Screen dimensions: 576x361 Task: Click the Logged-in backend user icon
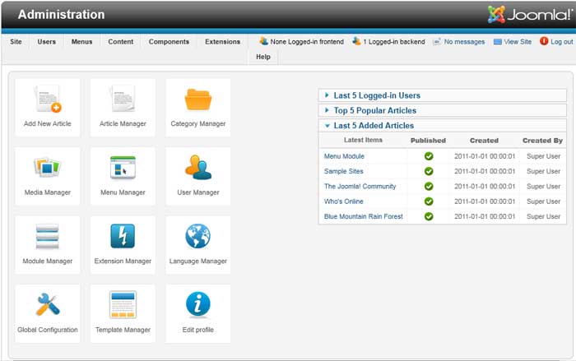click(356, 41)
